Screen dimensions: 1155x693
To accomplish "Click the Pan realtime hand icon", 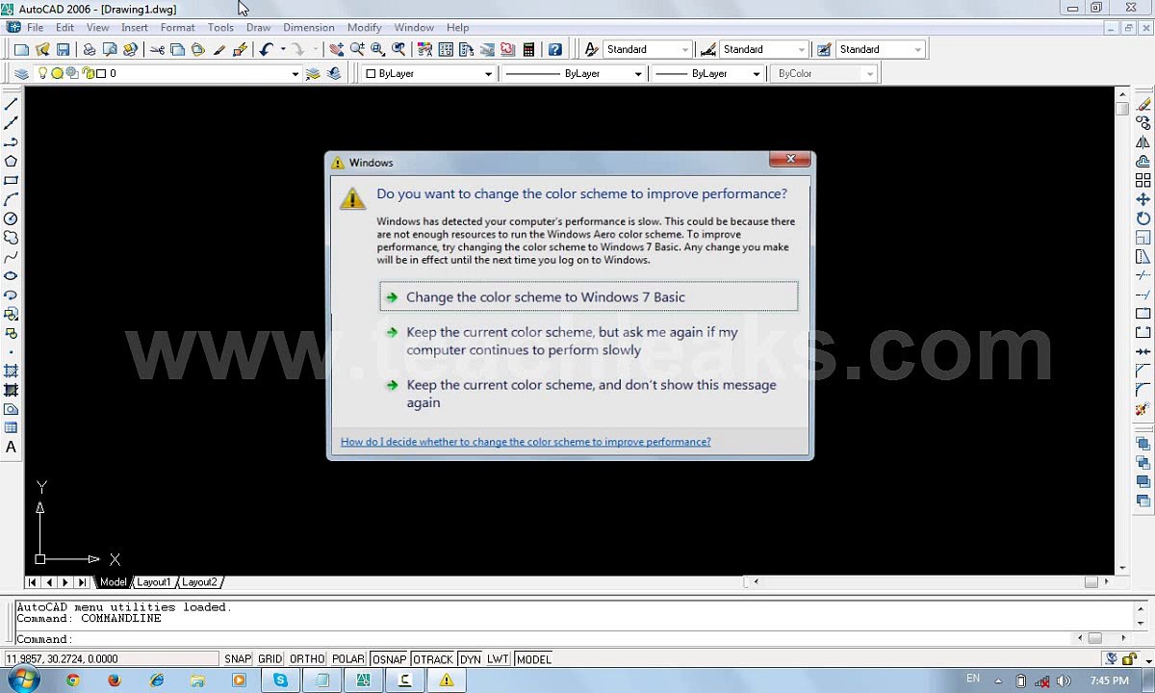I will 336,49.
